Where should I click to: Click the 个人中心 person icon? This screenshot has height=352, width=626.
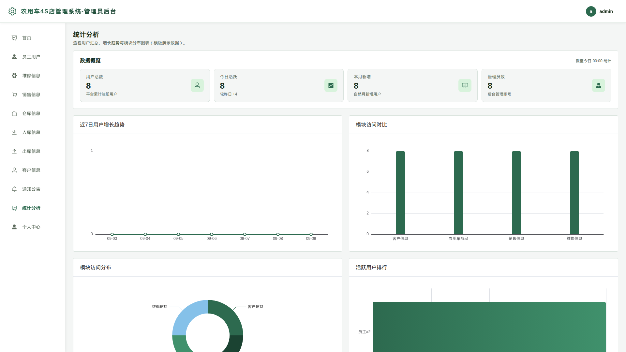pyautogui.click(x=14, y=227)
